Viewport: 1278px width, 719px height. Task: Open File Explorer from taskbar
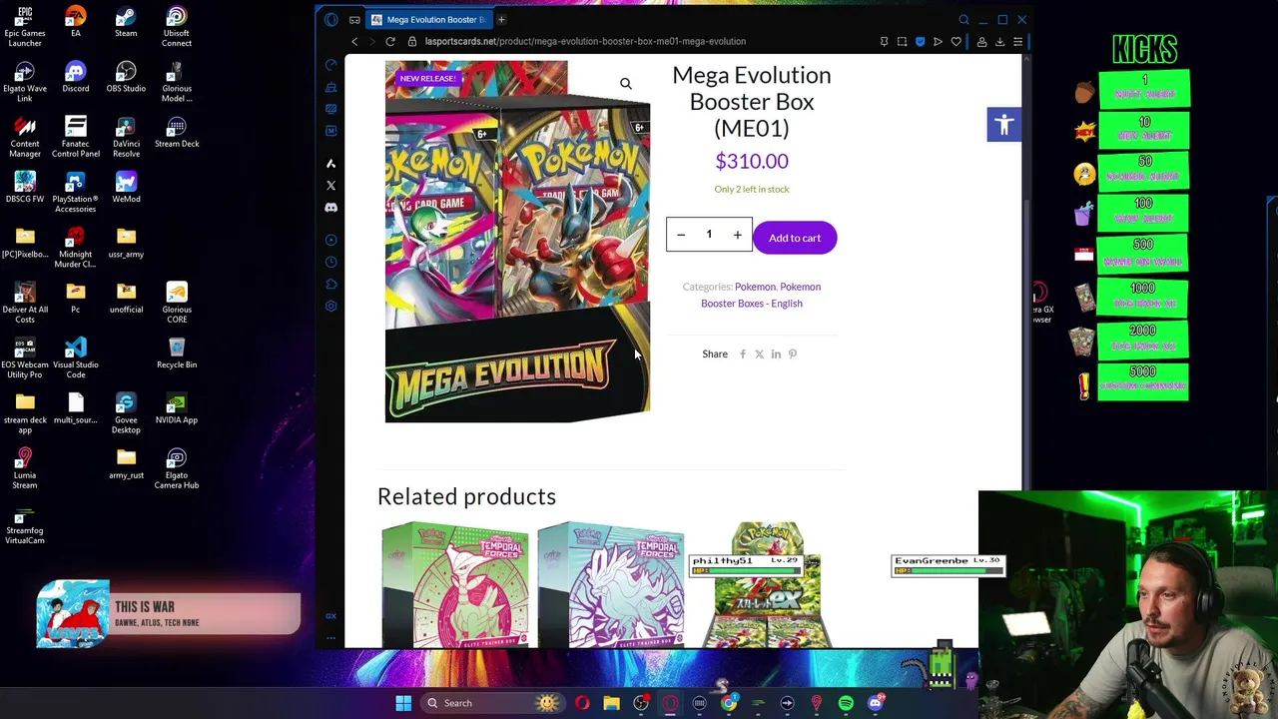611,703
